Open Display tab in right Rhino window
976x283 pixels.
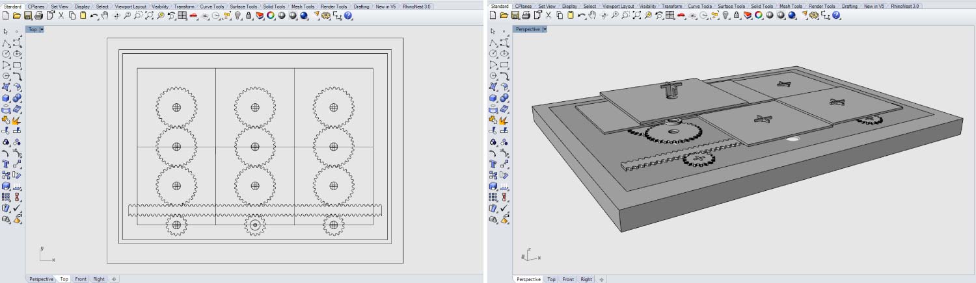tap(569, 6)
